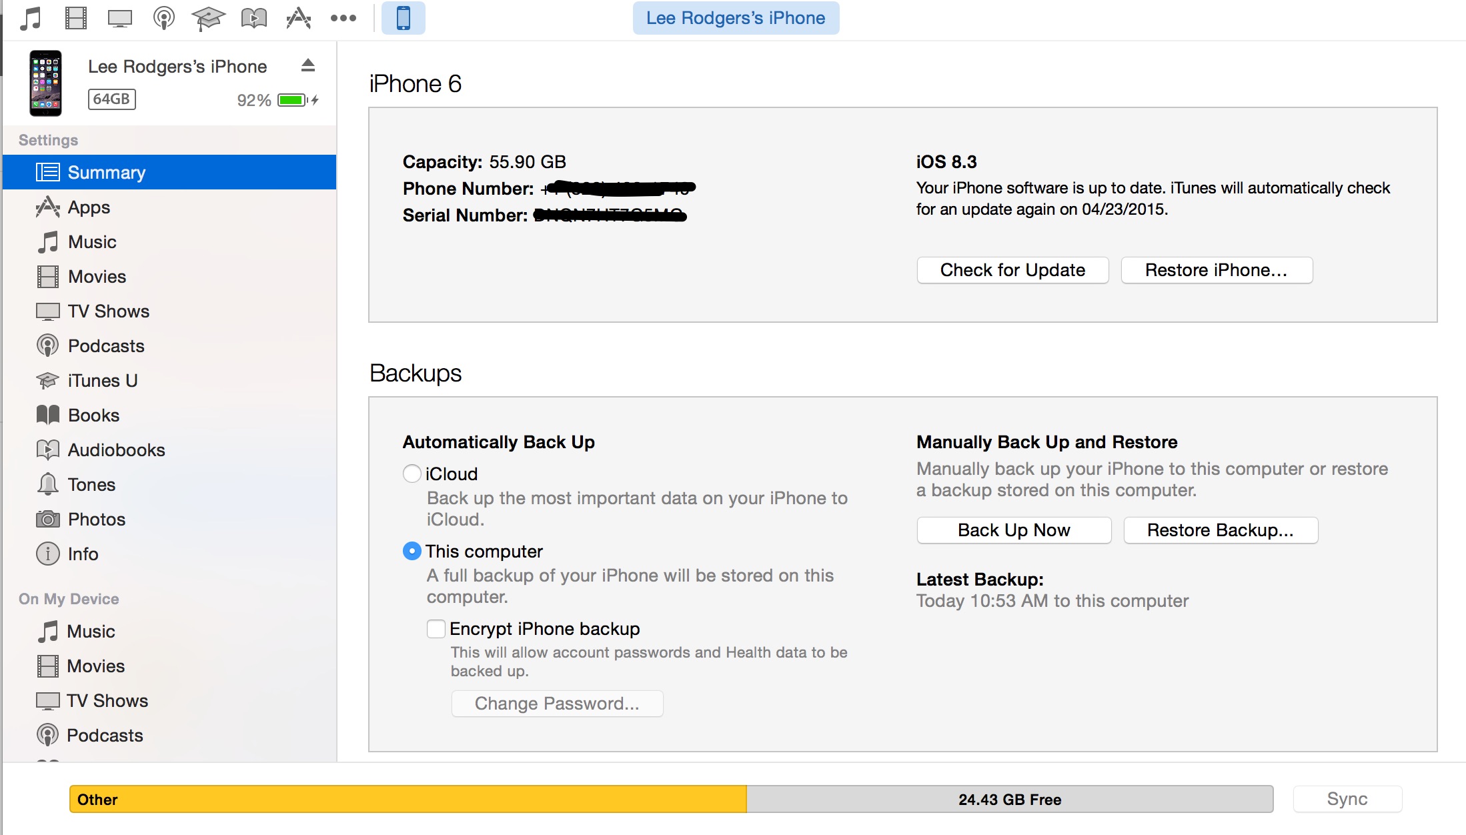Screen dimensions: 1466x835
Task: Eject Lee Rodgers's iPhone with the eject icon
Action: (308, 65)
